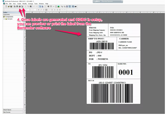Open the Data Sources panel
168x117 pixels.
(x=13, y=112)
